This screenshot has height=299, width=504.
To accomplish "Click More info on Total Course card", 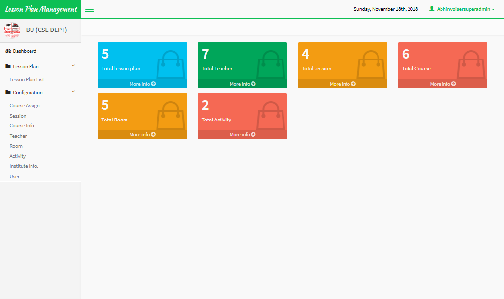I will coord(442,84).
